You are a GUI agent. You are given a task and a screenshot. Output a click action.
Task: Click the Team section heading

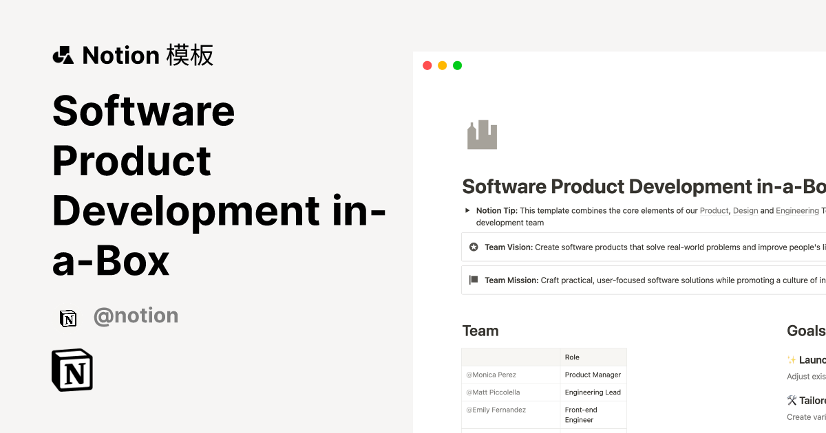point(480,331)
